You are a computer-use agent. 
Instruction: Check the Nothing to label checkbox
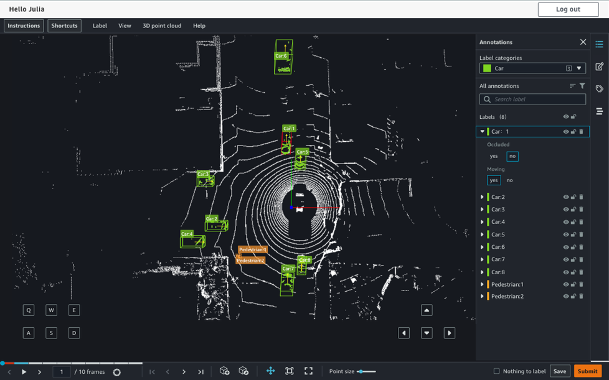point(496,371)
